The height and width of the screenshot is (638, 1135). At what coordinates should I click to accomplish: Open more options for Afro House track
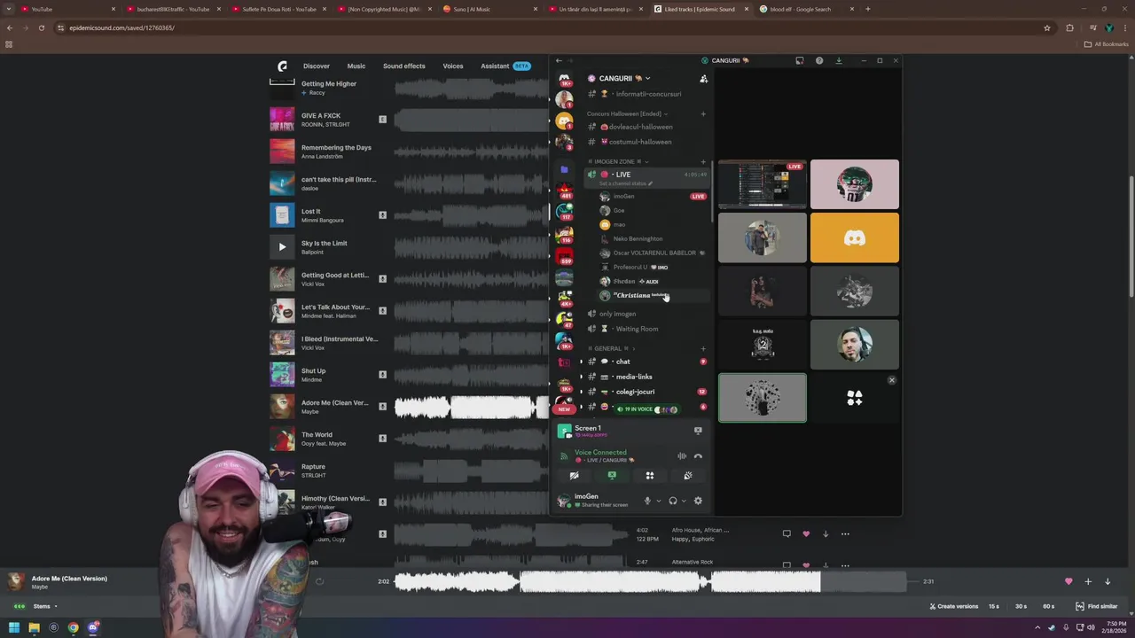pyautogui.click(x=845, y=533)
